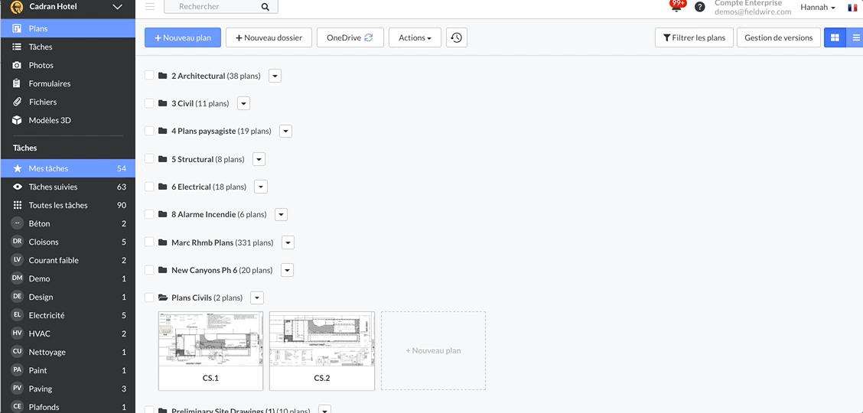Click Filtrer les plans button

pos(694,37)
